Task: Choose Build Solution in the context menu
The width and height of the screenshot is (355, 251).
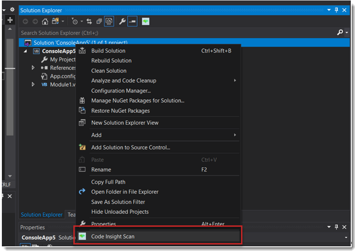Action: pos(108,51)
